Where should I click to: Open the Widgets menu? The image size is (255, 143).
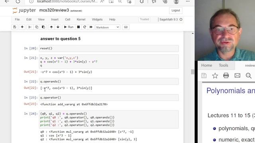[x=97, y=19]
